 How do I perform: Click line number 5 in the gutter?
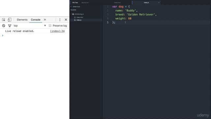pyautogui.click(x=108, y=22)
